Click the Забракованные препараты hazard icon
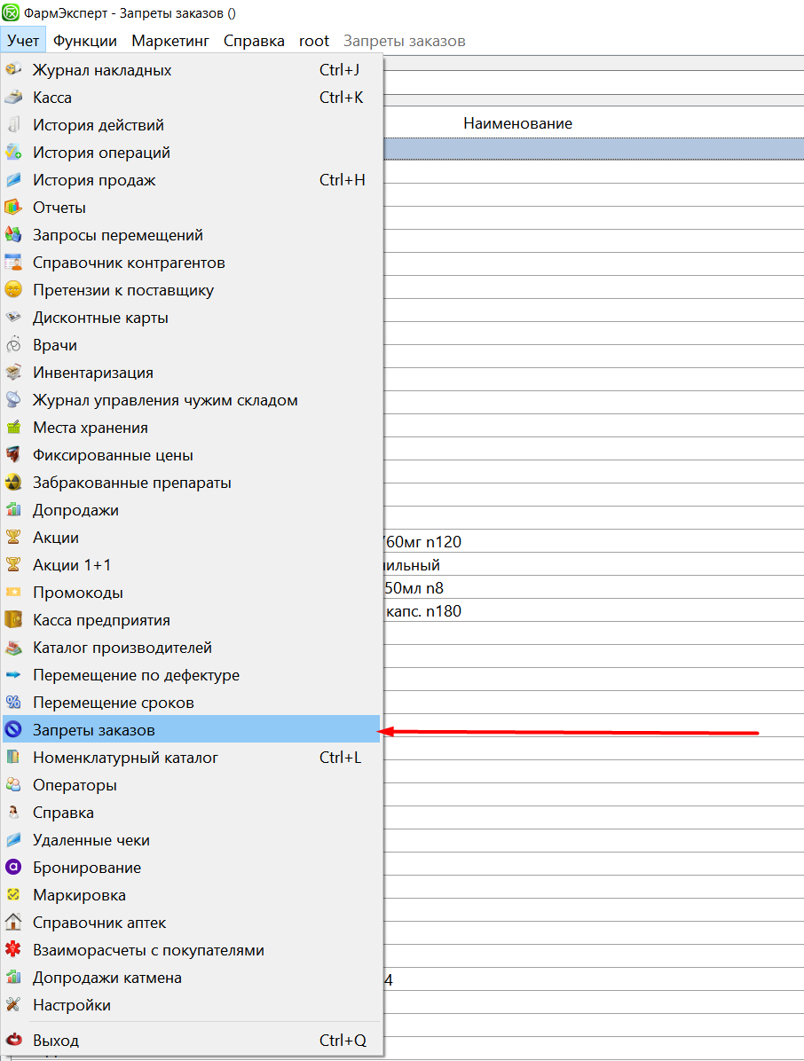 pyautogui.click(x=13, y=483)
